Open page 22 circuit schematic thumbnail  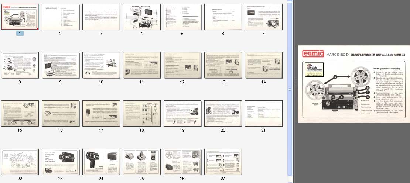pos(20,162)
